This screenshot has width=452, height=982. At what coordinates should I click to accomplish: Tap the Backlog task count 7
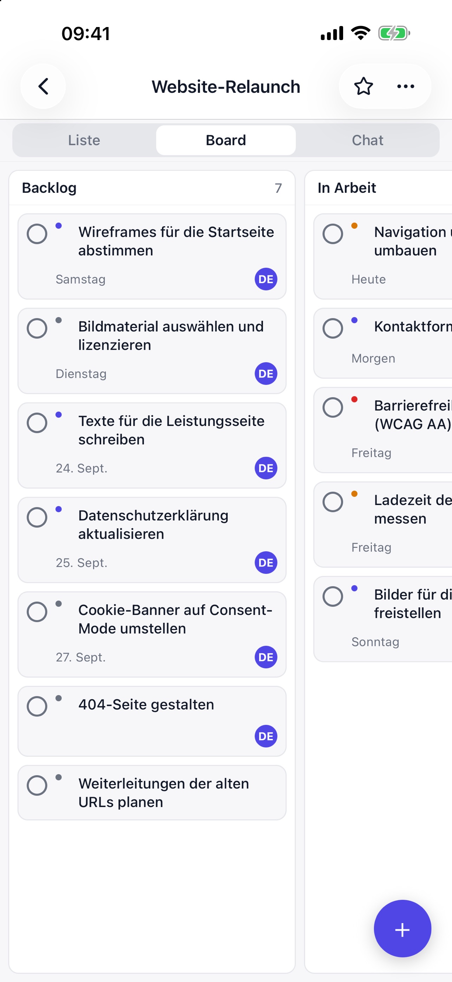coord(278,188)
